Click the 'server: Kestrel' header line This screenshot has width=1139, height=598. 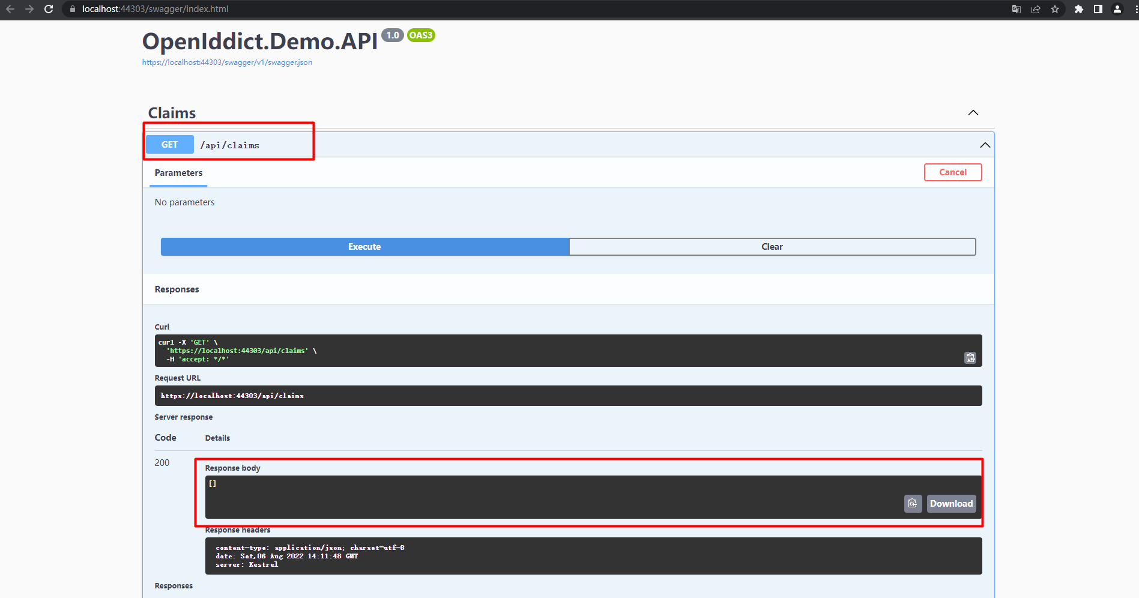247,564
